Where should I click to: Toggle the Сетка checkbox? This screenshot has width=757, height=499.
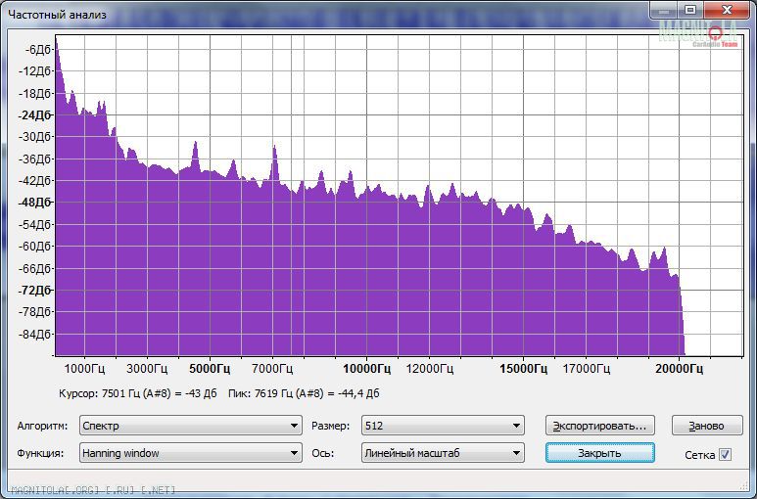point(725,455)
